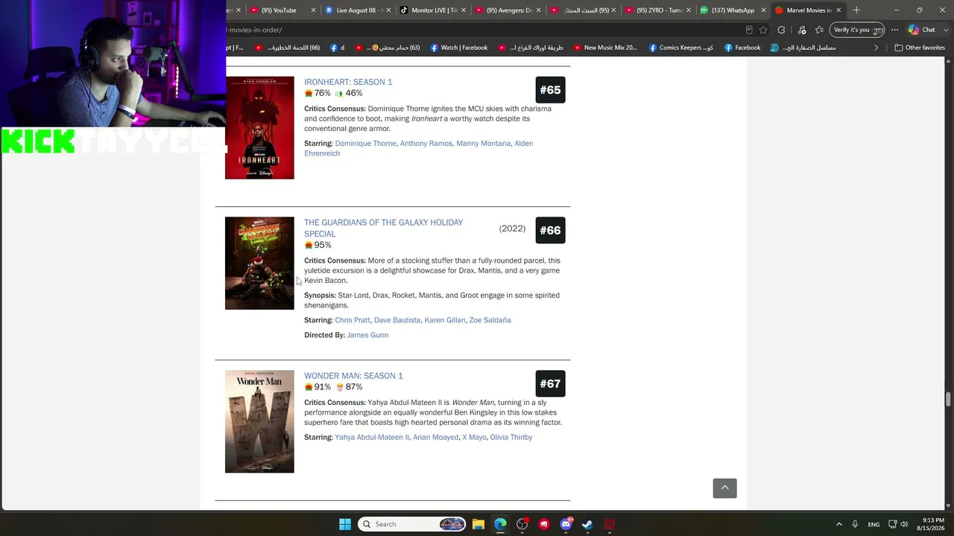Open Karen Gillan's actor page
Image resolution: width=954 pixels, height=536 pixels.
click(x=445, y=320)
